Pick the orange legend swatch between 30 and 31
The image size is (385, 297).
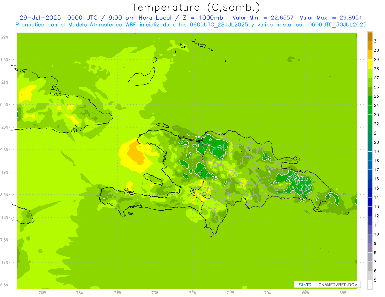tap(370, 46)
